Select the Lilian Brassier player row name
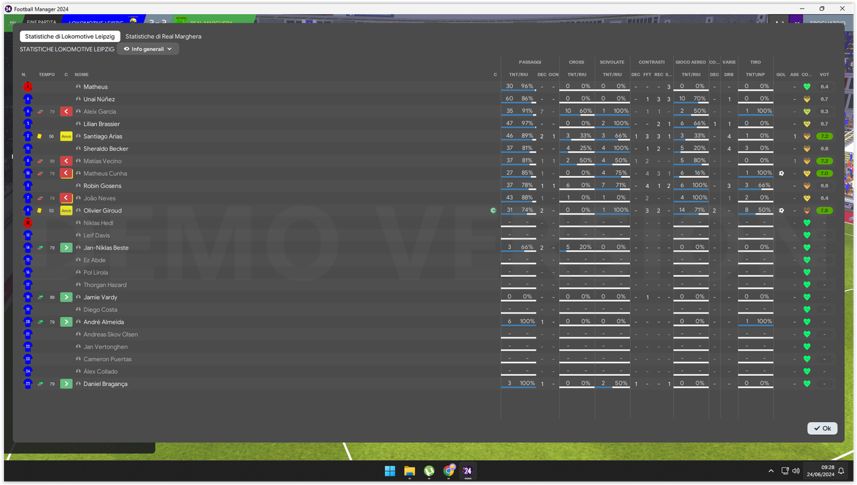This screenshot has height=485, width=857. point(102,124)
